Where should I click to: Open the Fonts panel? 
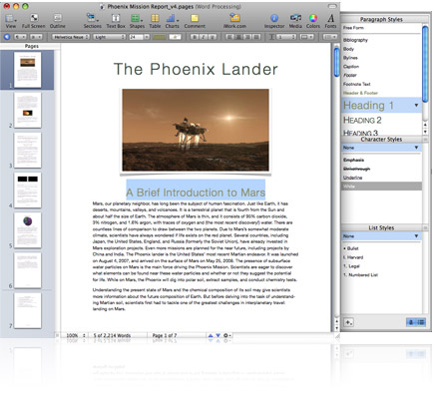[x=330, y=21]
